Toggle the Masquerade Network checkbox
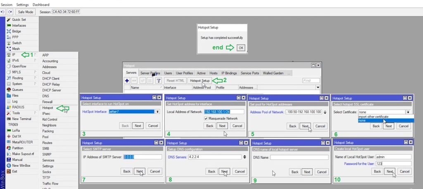The height and width of the screenshot is (189, 423). click(206, 118)
